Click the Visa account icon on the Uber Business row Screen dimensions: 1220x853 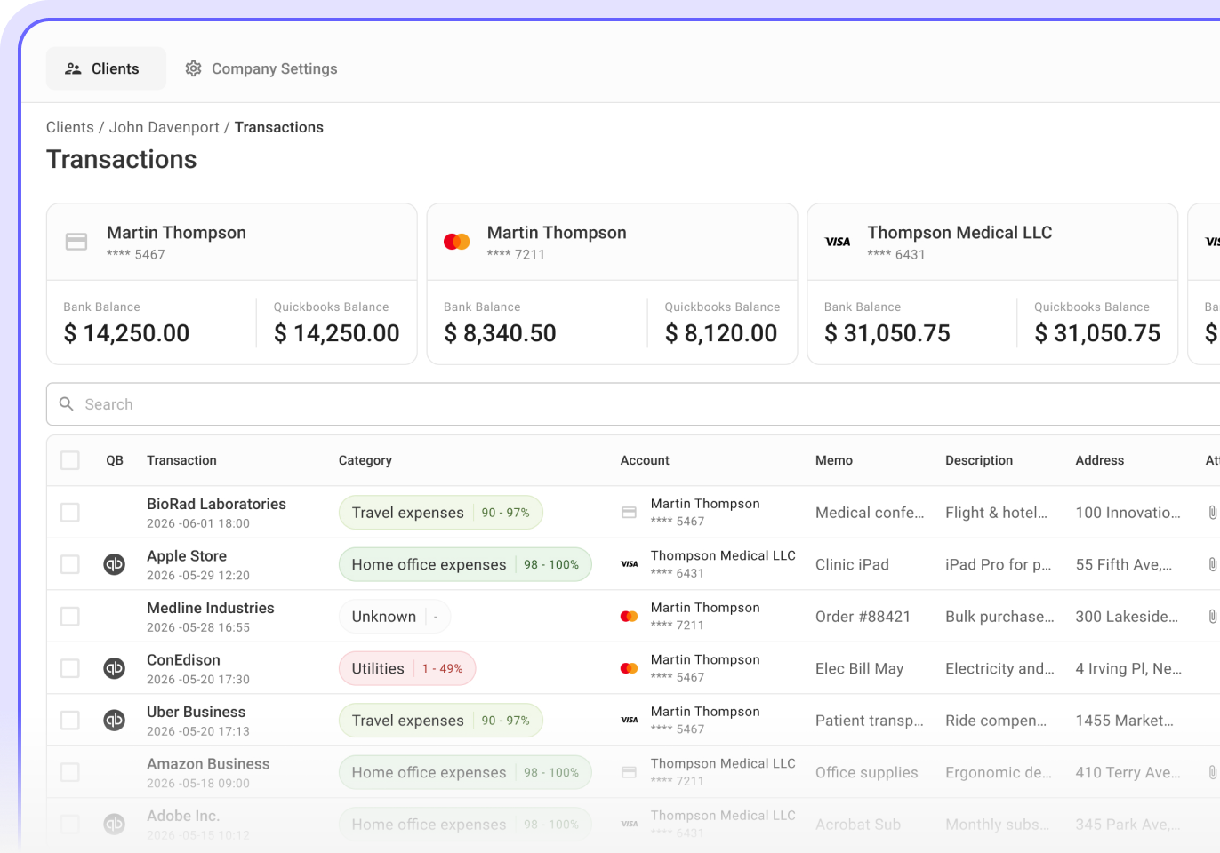(x=629, y=721)
